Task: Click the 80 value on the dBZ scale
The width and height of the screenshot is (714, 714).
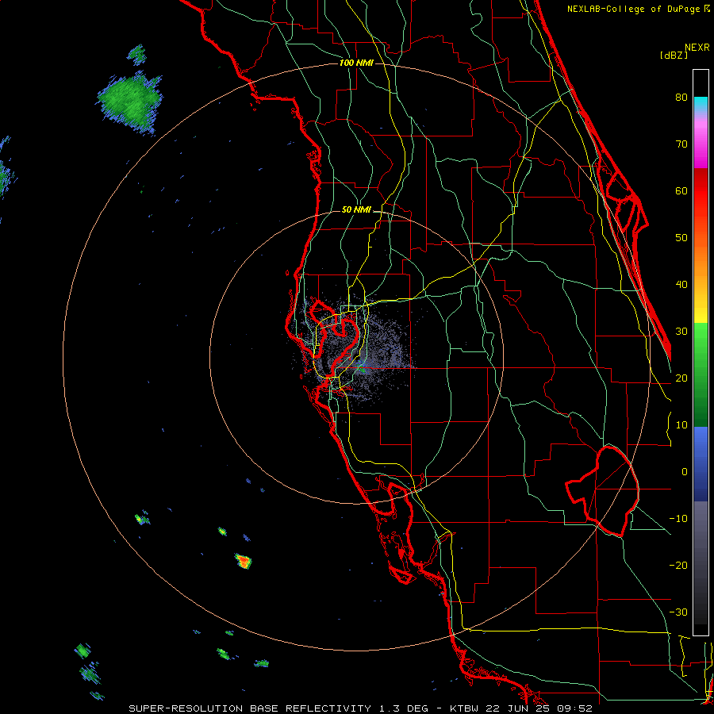Action: 681,97
